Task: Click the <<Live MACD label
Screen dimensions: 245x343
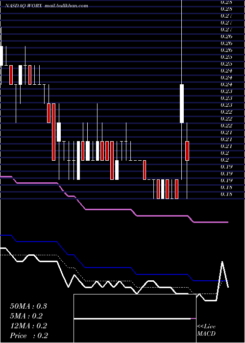Action: pos(206,330)
